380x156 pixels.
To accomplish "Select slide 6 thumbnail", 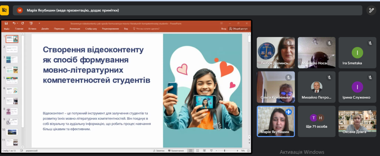I will [12, 90].
